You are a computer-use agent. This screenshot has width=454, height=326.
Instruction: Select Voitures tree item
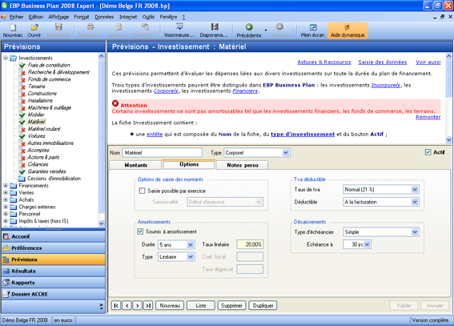[37, 136]
